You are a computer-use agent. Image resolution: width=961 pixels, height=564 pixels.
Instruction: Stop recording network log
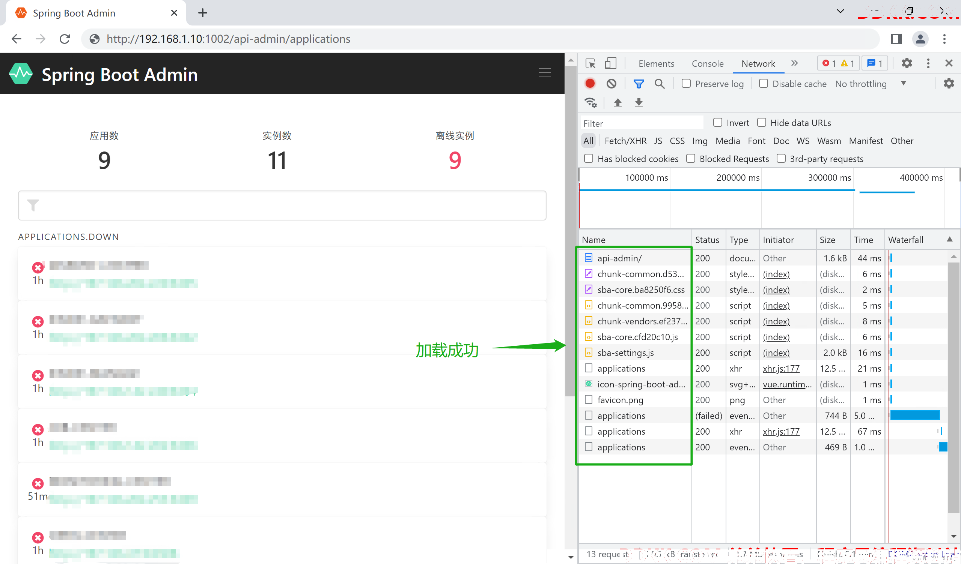[590, 84]
